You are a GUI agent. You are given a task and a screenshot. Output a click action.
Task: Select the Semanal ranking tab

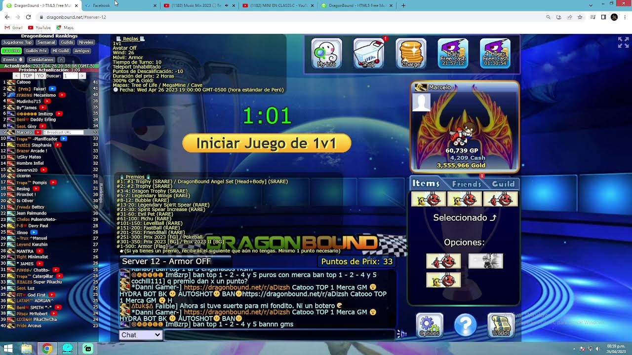click(x=46, y=42)
